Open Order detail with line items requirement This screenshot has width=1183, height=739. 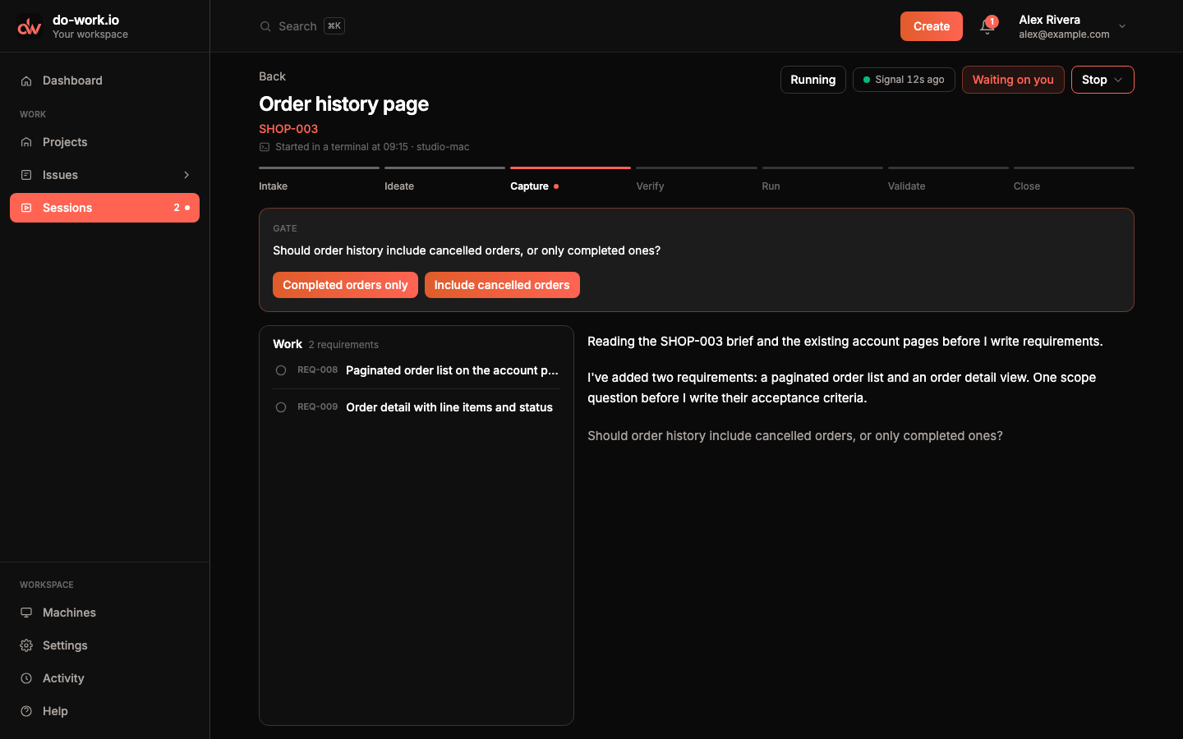[417, 407]
